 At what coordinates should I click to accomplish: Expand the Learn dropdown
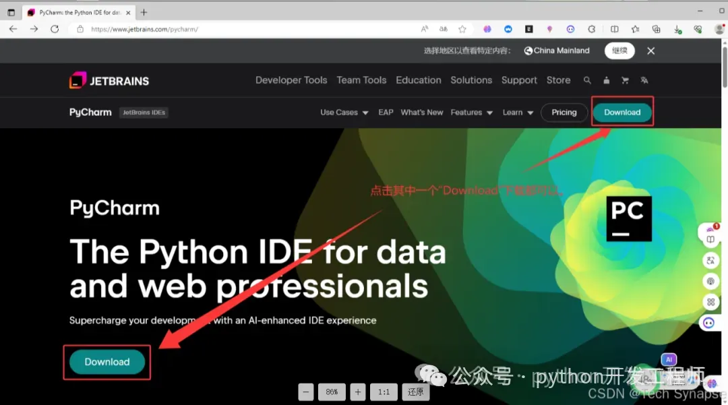click(x=518, y=113)
